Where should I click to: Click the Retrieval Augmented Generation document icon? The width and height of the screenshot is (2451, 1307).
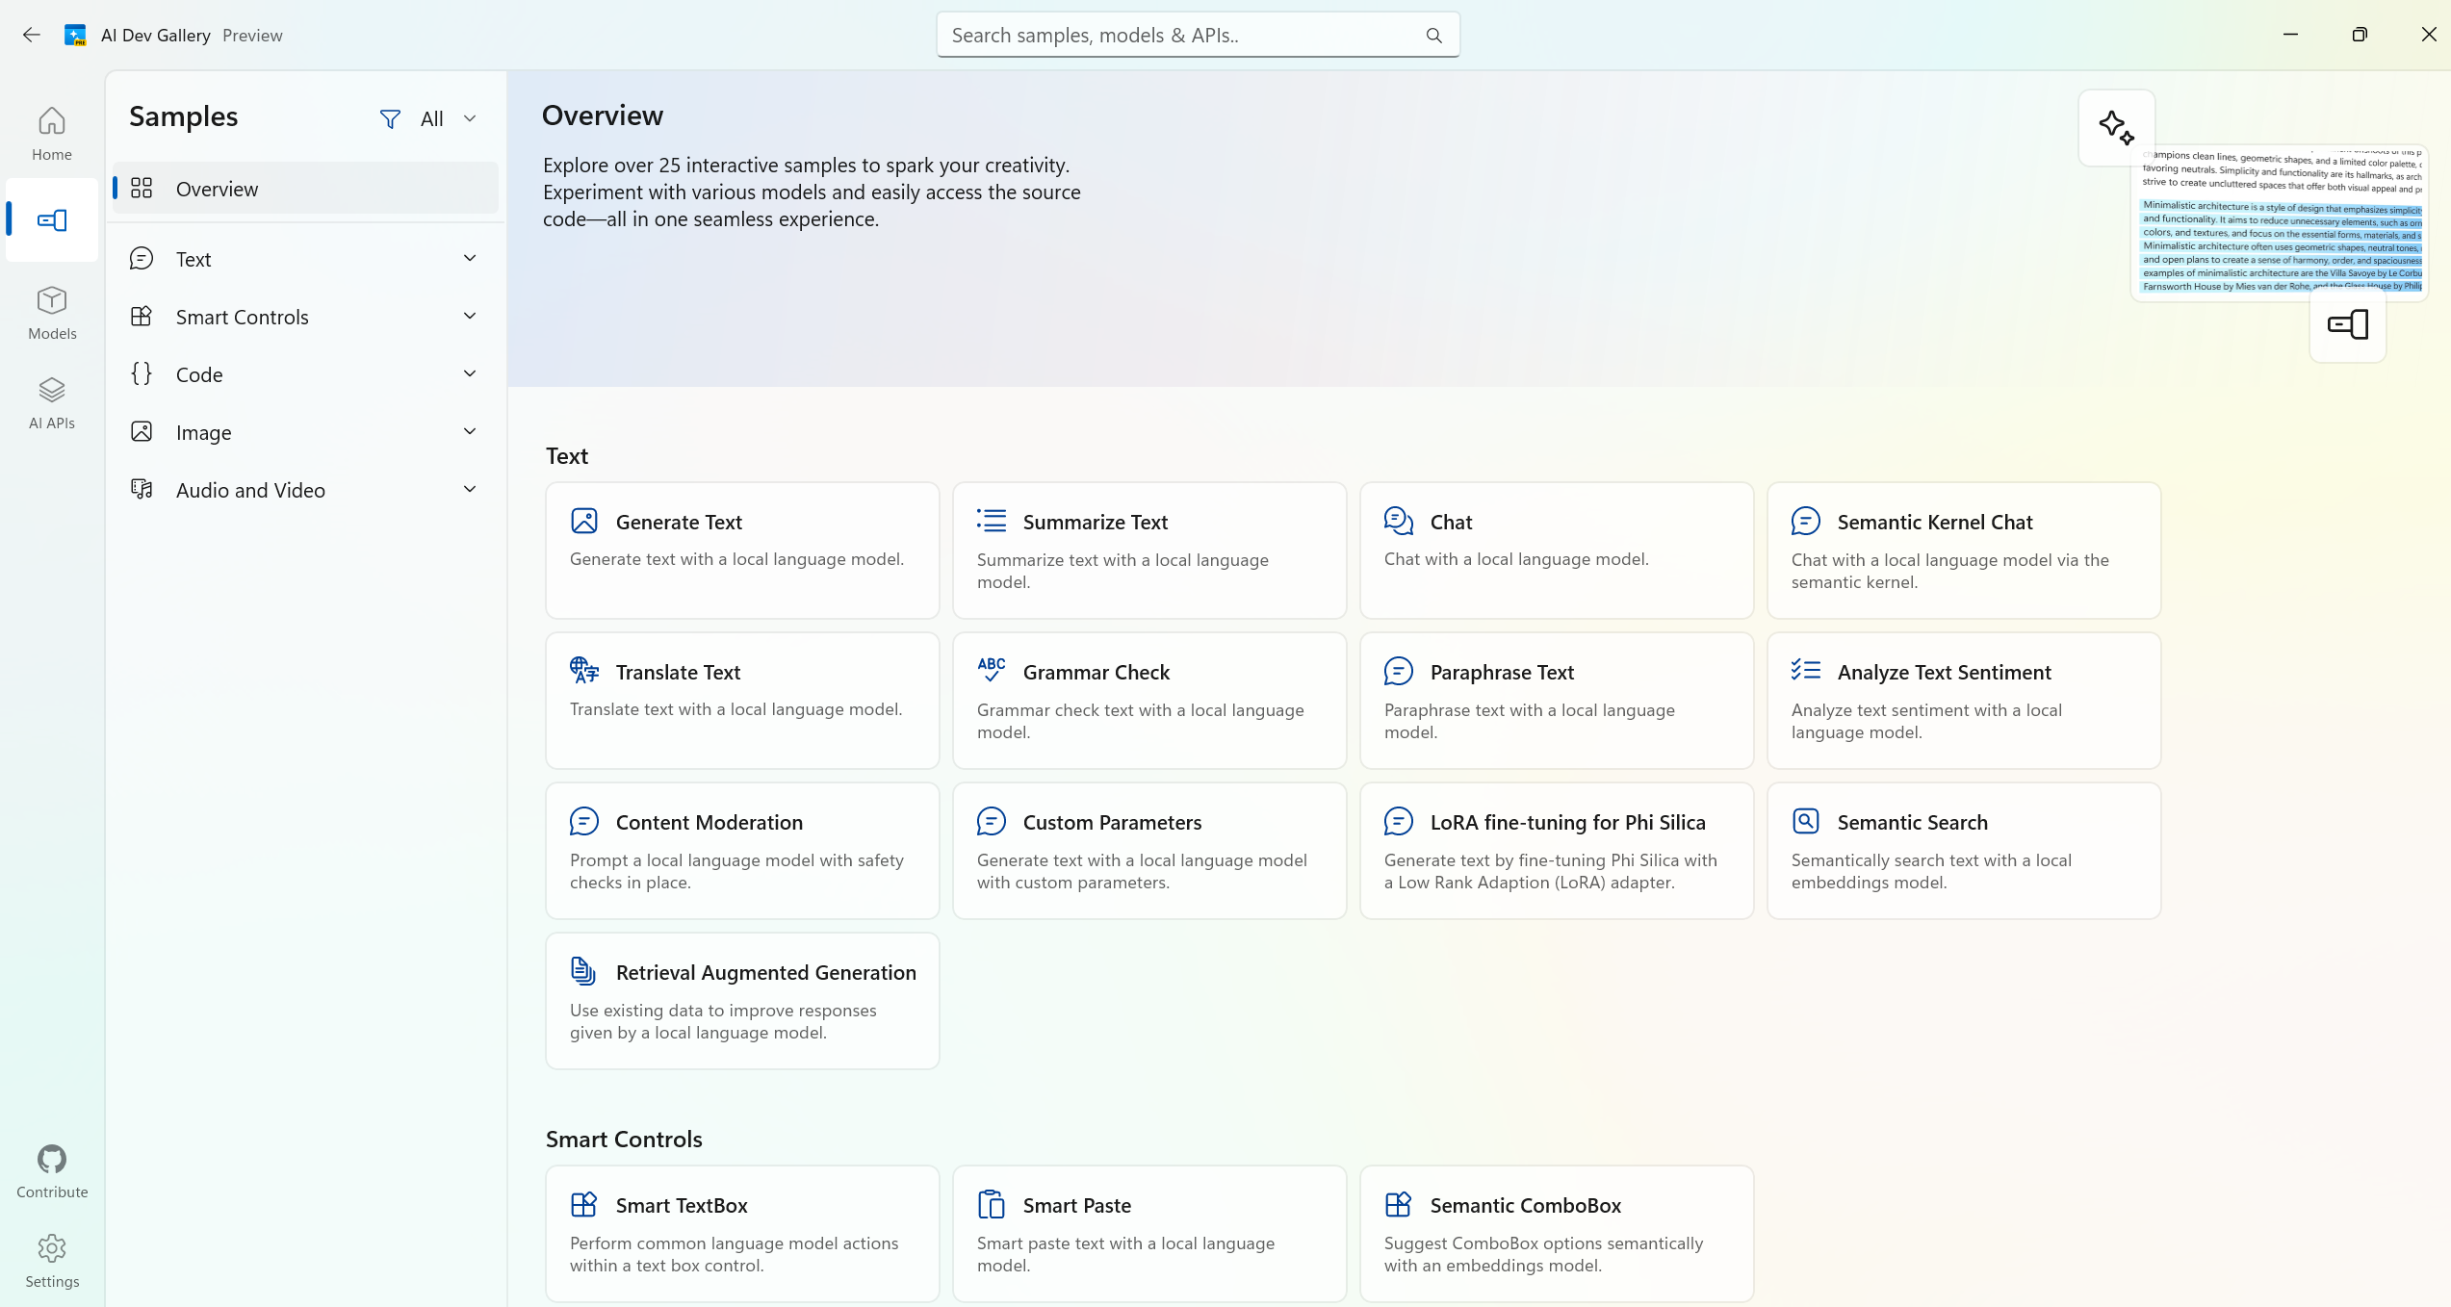(584, 971)
